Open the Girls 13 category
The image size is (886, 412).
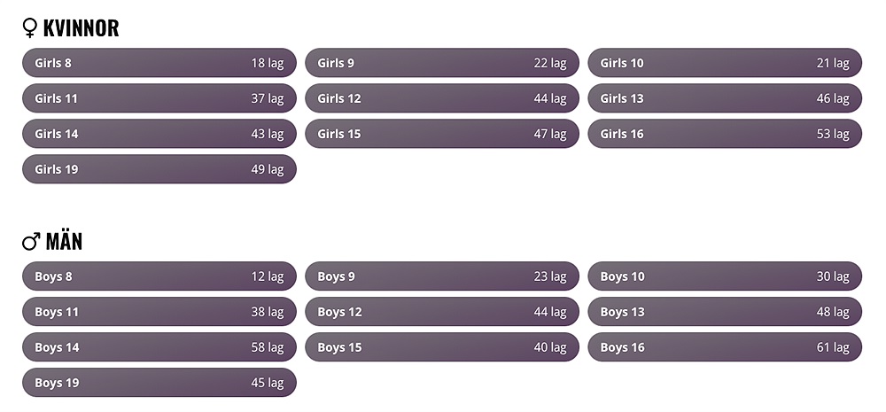(x=724, y=98)
